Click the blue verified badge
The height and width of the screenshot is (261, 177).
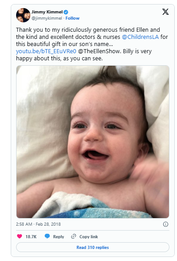click(66, 12)
